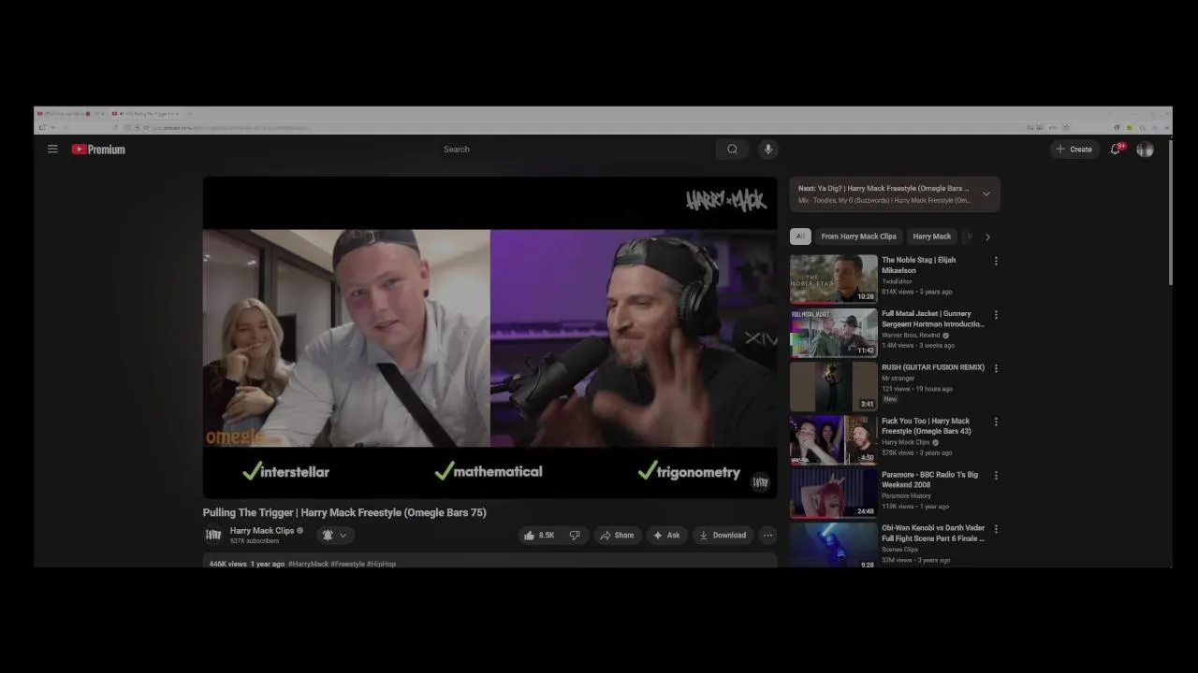Click the TwkxEditor channel name
Image resolution: width=1198 pixels, height=673 pixels.
897,281
